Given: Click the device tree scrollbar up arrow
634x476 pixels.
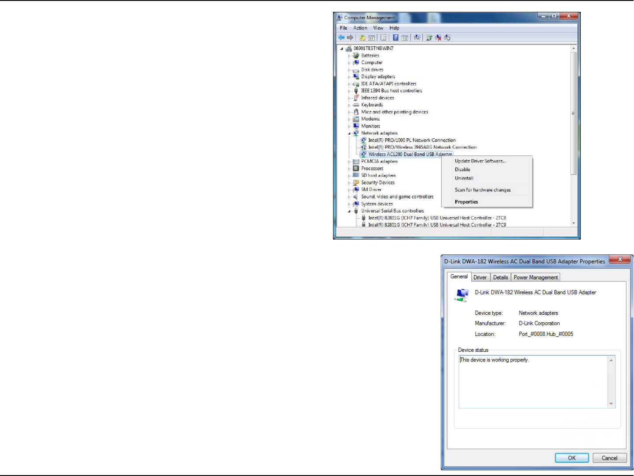Looking at the screenshot, I should pos(573,48).
